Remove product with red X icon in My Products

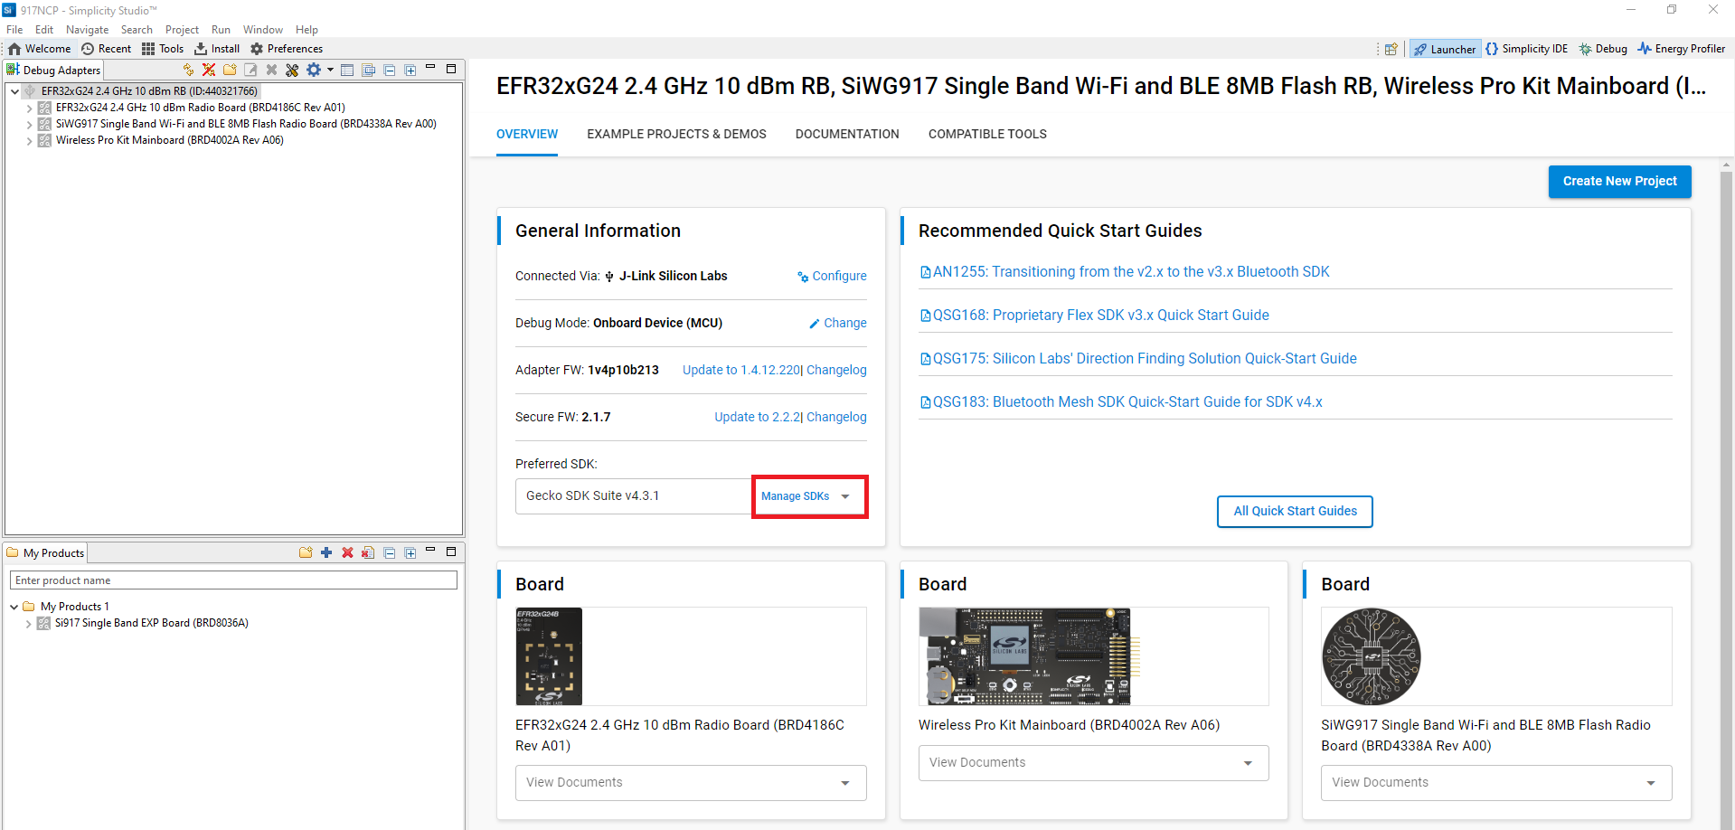tap(347, 552)
